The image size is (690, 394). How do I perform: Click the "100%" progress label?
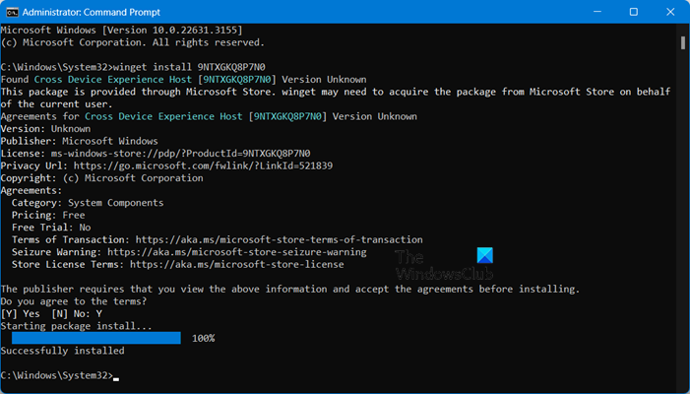pos(203,338)
